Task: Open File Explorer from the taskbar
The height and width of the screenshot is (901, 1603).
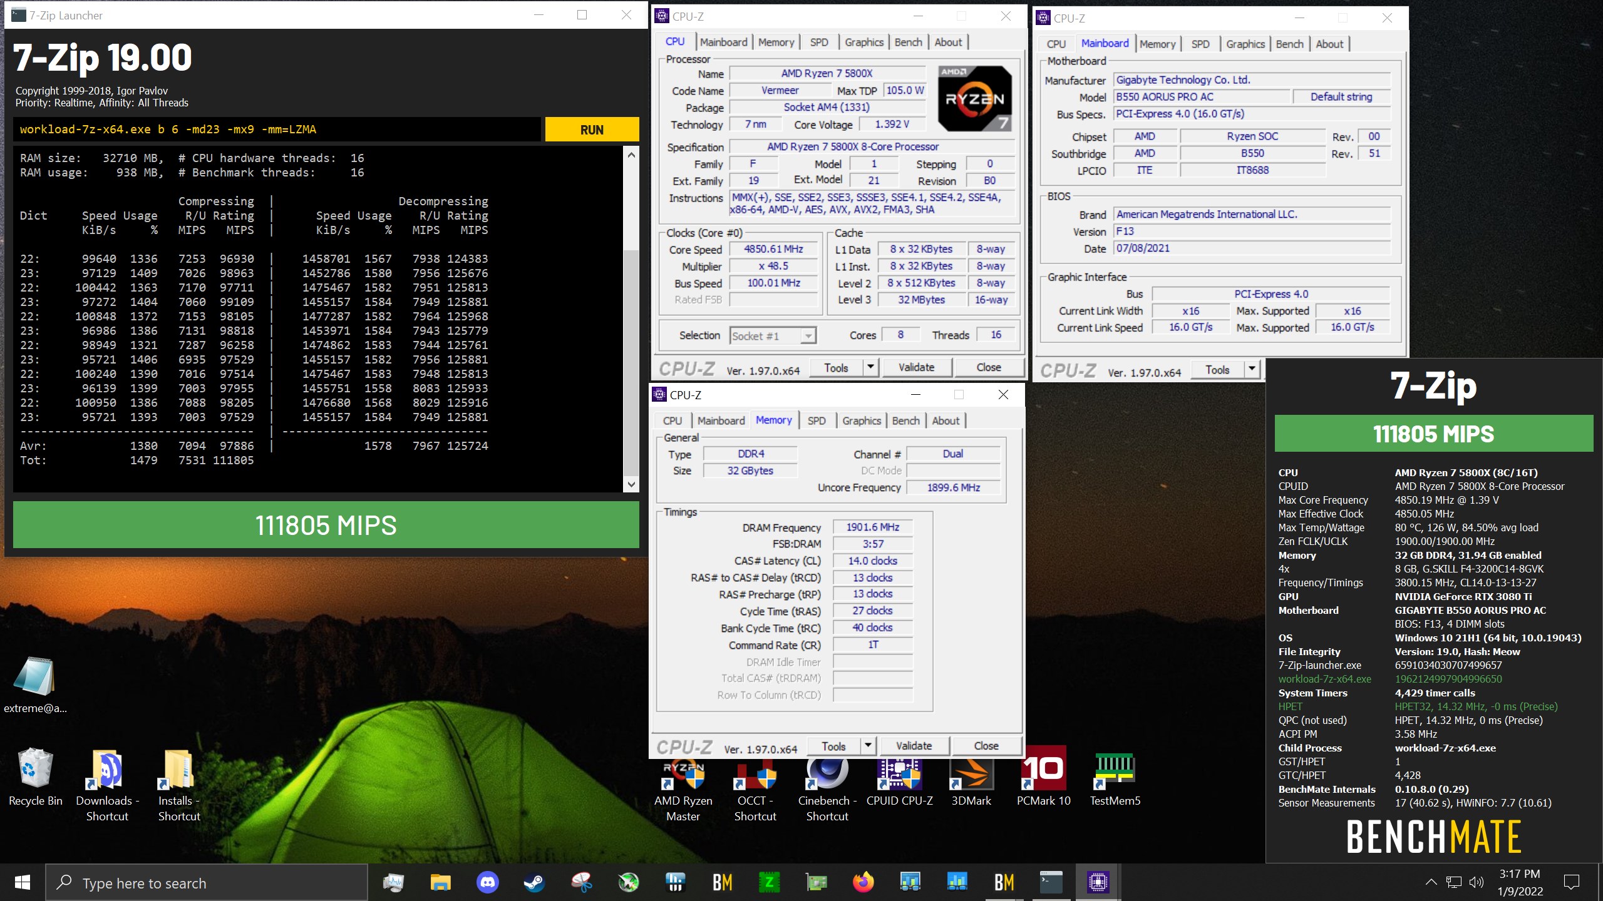Action: point(440,882)
